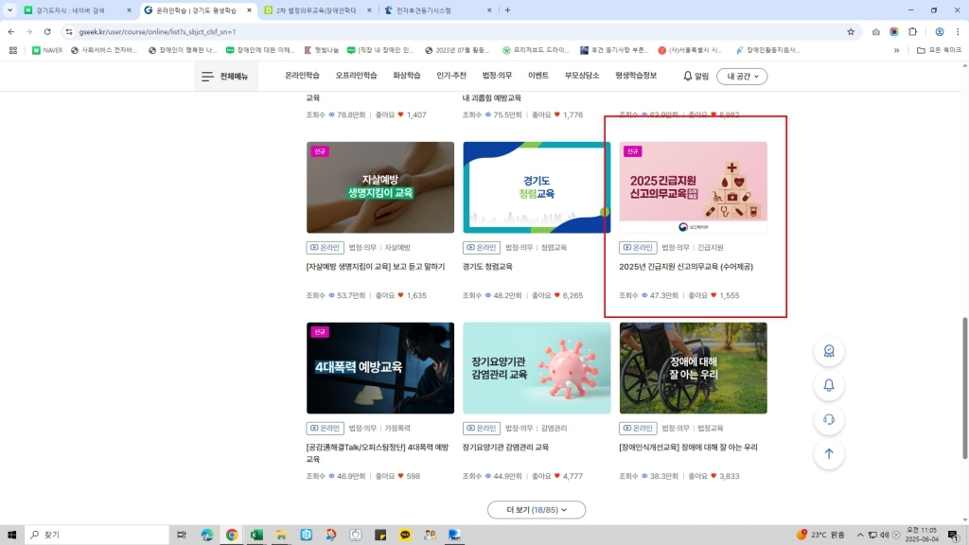Open KakaoTalk from the taskbar
The height and width of the screenshot is (545, 969).
pyautogui.click(x=405, y=535)
